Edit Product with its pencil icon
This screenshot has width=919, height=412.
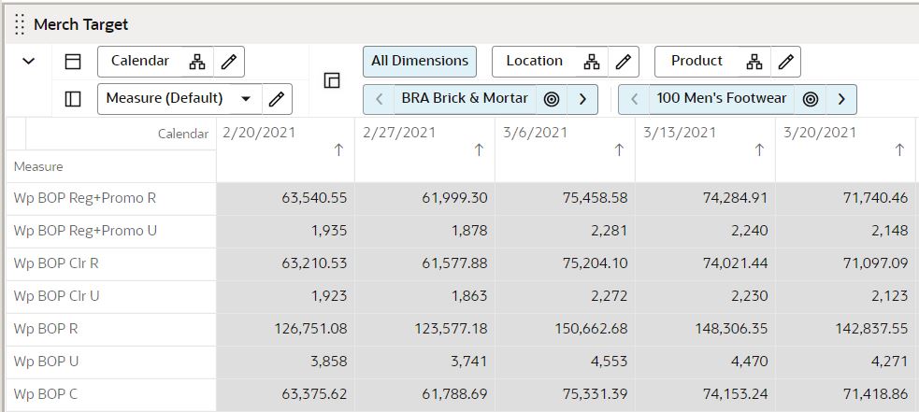click(785, 62)
